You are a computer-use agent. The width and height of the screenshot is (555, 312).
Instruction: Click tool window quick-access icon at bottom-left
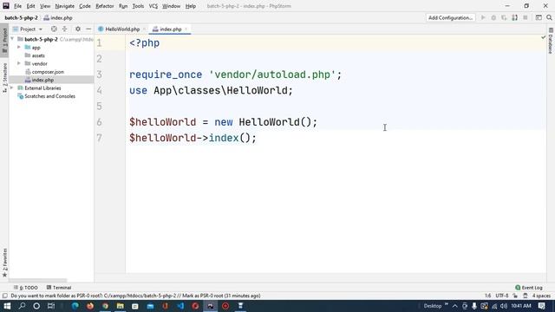[x=4, y=296]
